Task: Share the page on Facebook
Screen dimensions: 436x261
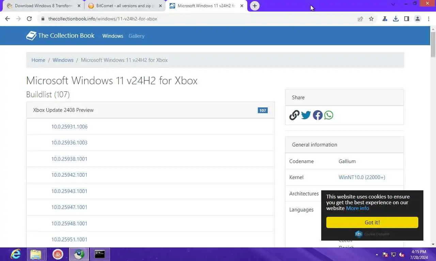Action: 318,115
